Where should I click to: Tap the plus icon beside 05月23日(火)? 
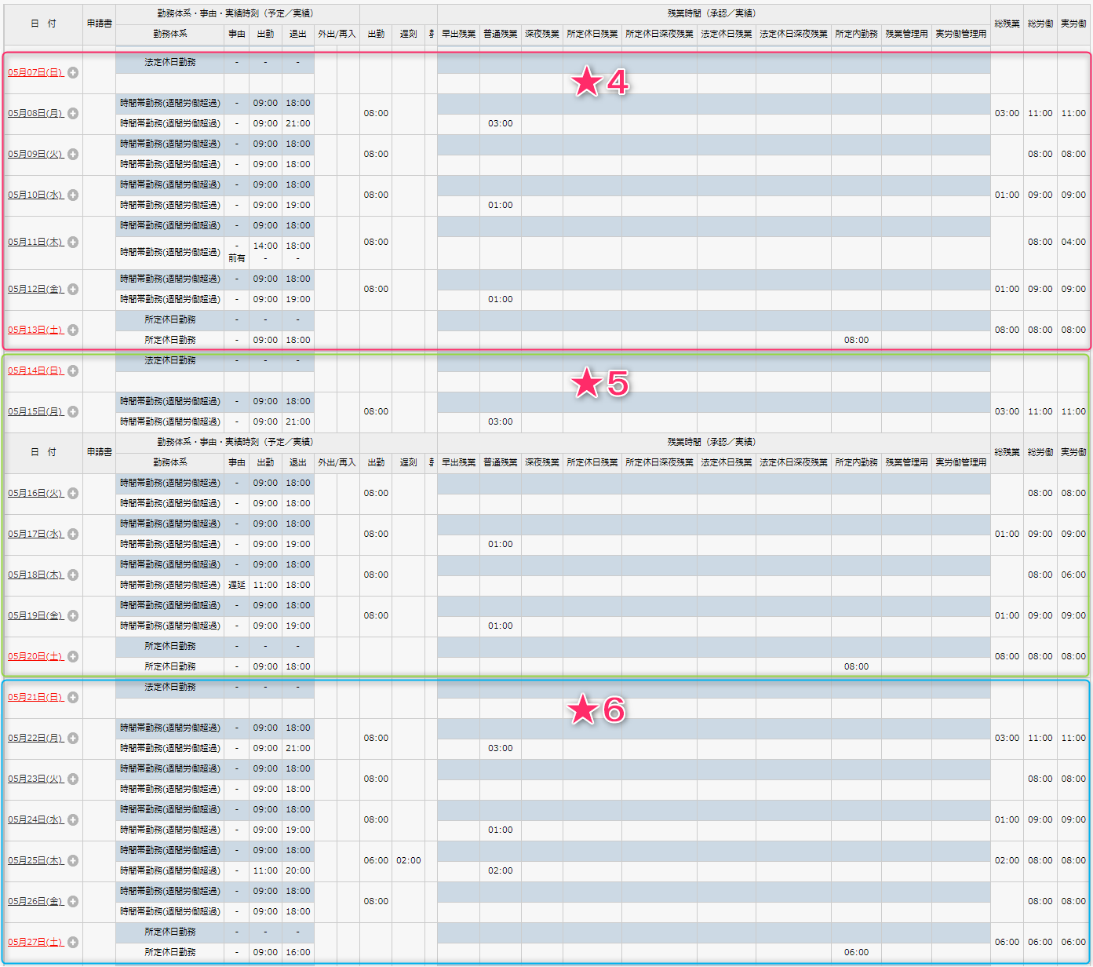pos(73,779)
